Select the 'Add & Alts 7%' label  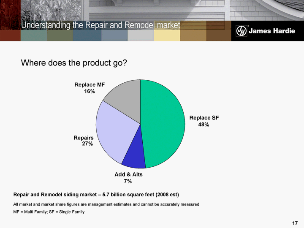coord(128,178)
